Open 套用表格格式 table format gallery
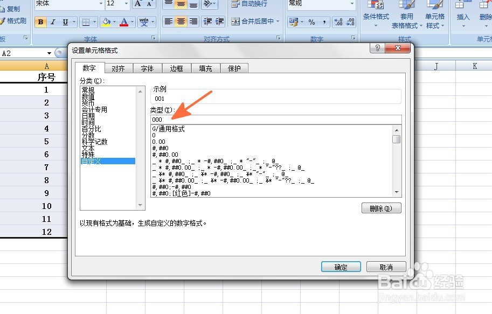 407,13
